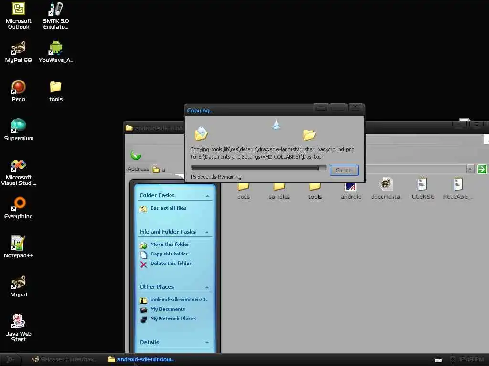Click the Everything search desktop icon
The height and width of the screenshot is (366, 489).
[x=19, y=208]
